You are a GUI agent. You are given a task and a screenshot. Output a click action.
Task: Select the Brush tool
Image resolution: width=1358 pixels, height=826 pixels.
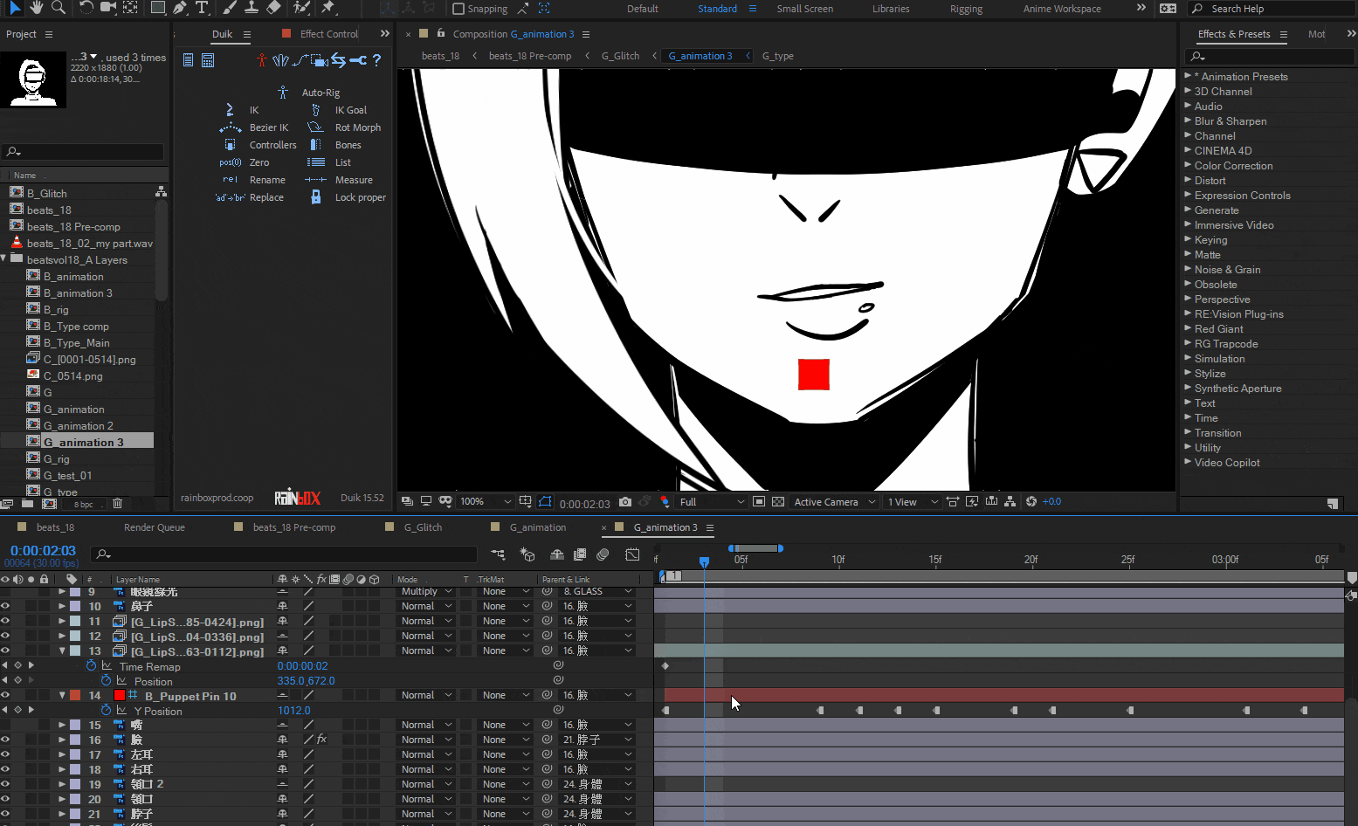229,8
